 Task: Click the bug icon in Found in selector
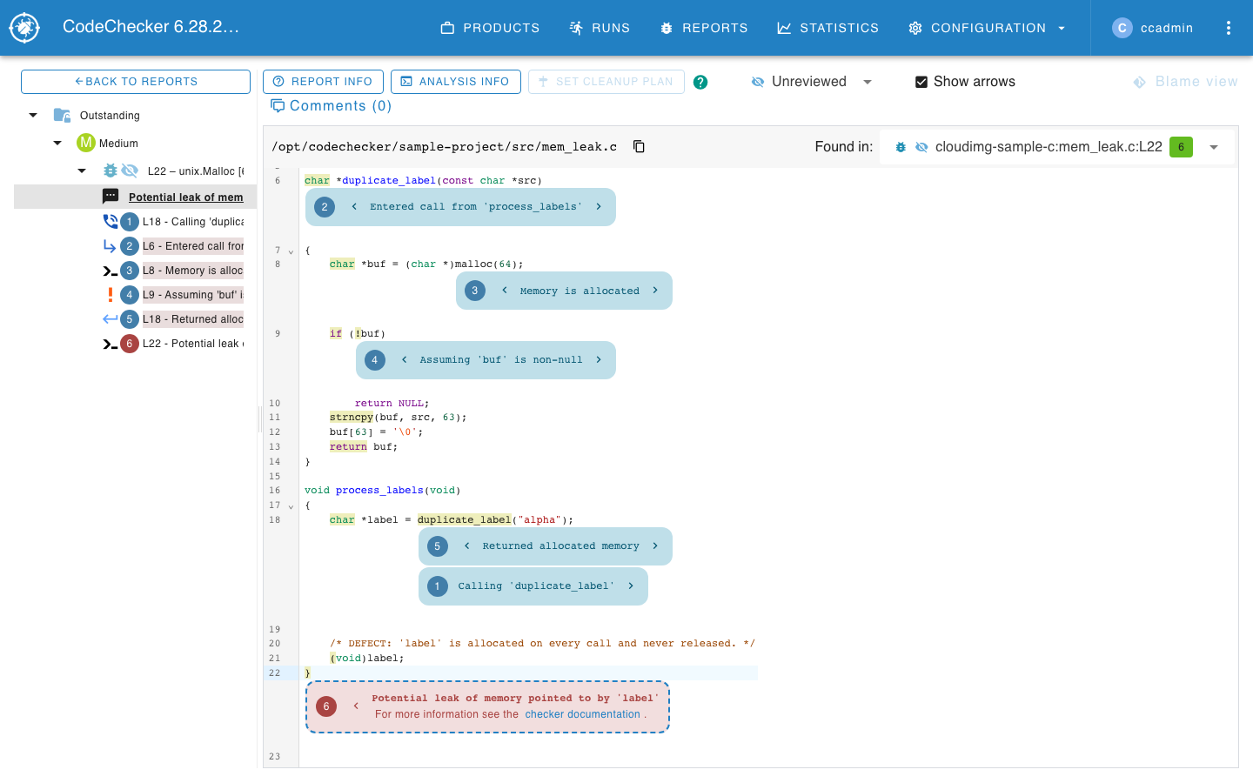[x=901, y=147]
